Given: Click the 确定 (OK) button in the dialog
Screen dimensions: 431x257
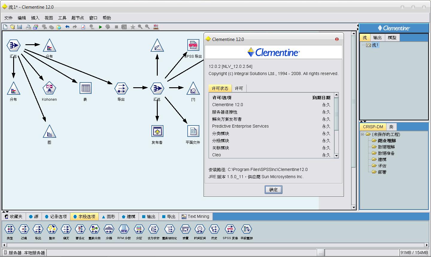Looking at the screenshot, I should (x=273, y=190).
